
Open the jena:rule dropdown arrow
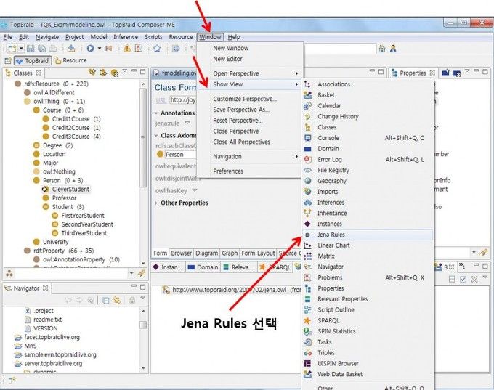(187, 123)
